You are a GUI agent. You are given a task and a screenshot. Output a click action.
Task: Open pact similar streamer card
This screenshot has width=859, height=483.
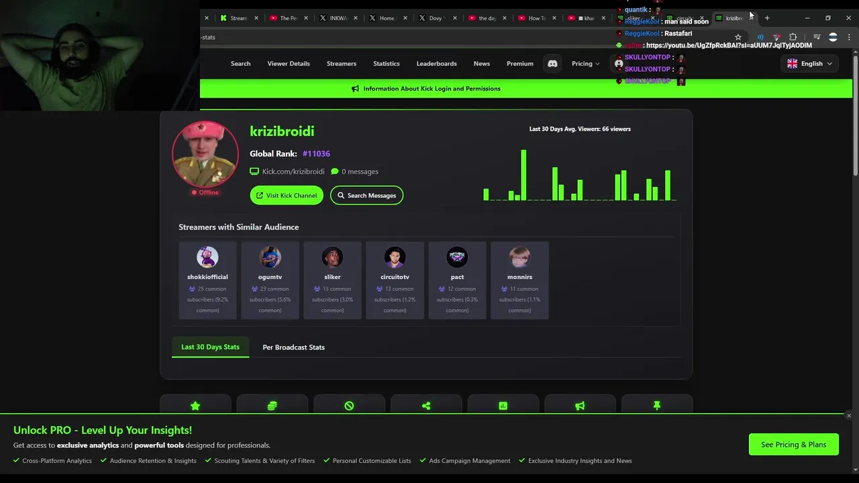pos(457,280)
